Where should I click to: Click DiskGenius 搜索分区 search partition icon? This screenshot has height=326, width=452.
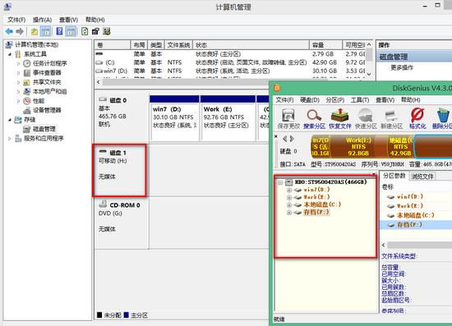[x=314, y=118]
